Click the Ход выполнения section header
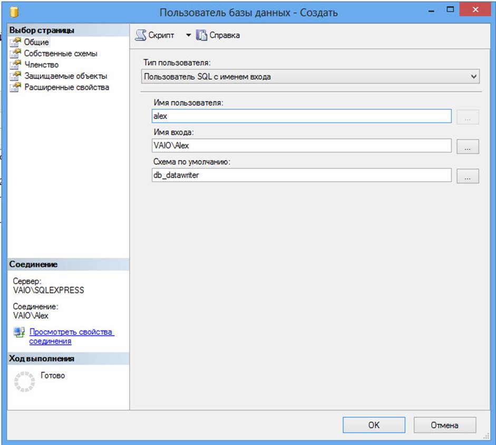Image resolution: width=496 pixels, height=445 pixels. [68, 359]
